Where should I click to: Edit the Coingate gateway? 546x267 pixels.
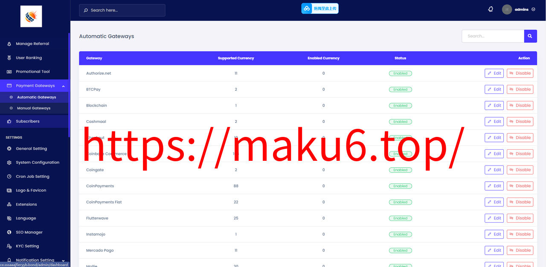coord(494,170)
